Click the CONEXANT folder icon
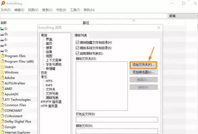198x134 pixels. pyautogui.click(x=2, y=111)
